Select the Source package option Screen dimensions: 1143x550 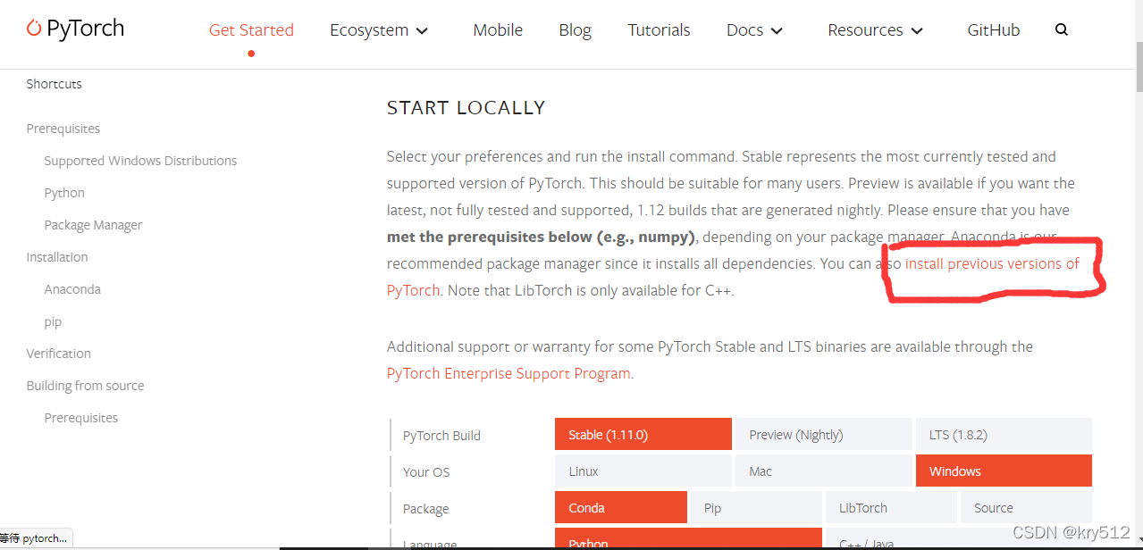pyautogui.click(x=1026, y=507)
